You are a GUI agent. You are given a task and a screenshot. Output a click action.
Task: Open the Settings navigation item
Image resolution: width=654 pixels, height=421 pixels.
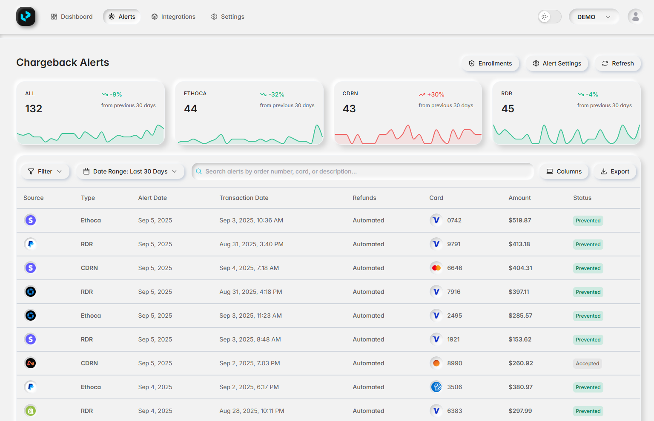tap(228, 17)
